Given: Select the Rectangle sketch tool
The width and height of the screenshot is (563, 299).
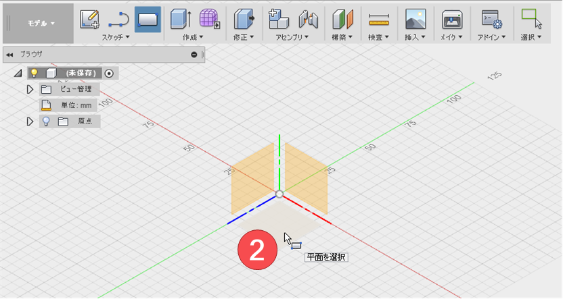Looking at the screenshot, I should pyautogui.click(x=148, y=20).
